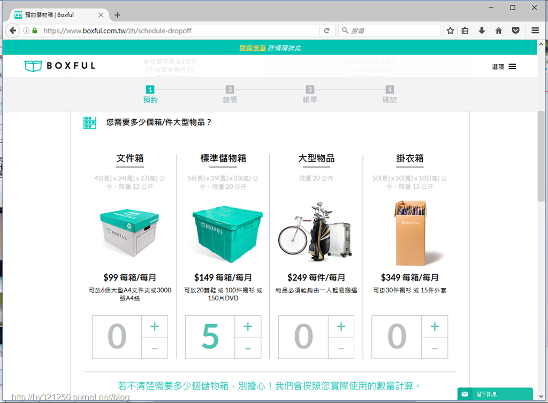548x403 pixels.
Task: Click the 掛衣箱 heading
Action: coord(410,158)
